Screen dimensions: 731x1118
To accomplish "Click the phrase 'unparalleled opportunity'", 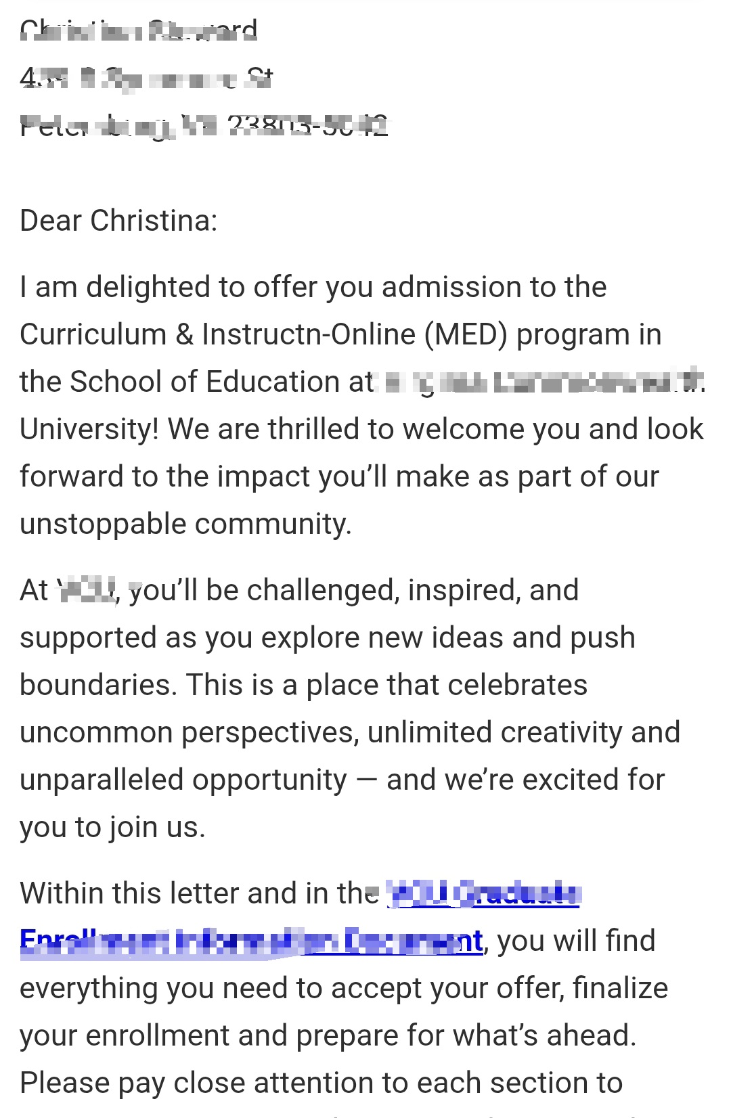I will pos(183,780).
